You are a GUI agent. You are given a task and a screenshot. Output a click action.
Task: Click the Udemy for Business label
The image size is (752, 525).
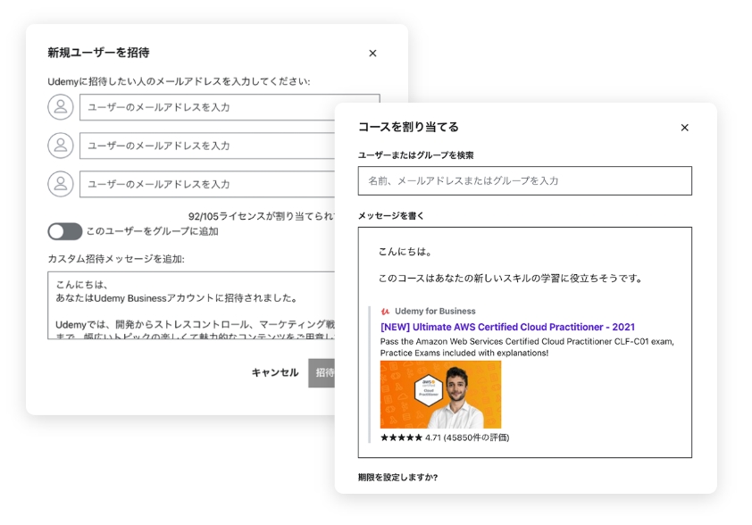[x=435, y=312]
